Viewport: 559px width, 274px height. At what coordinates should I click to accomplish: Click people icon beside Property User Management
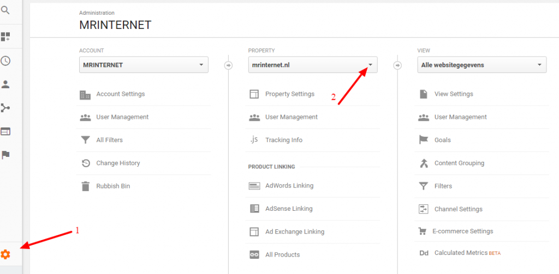[x=254, y=118]
